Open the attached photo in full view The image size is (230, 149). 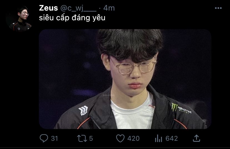point(125,79)
